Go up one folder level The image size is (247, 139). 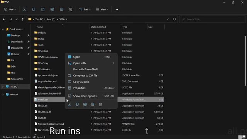coord(23,19)
